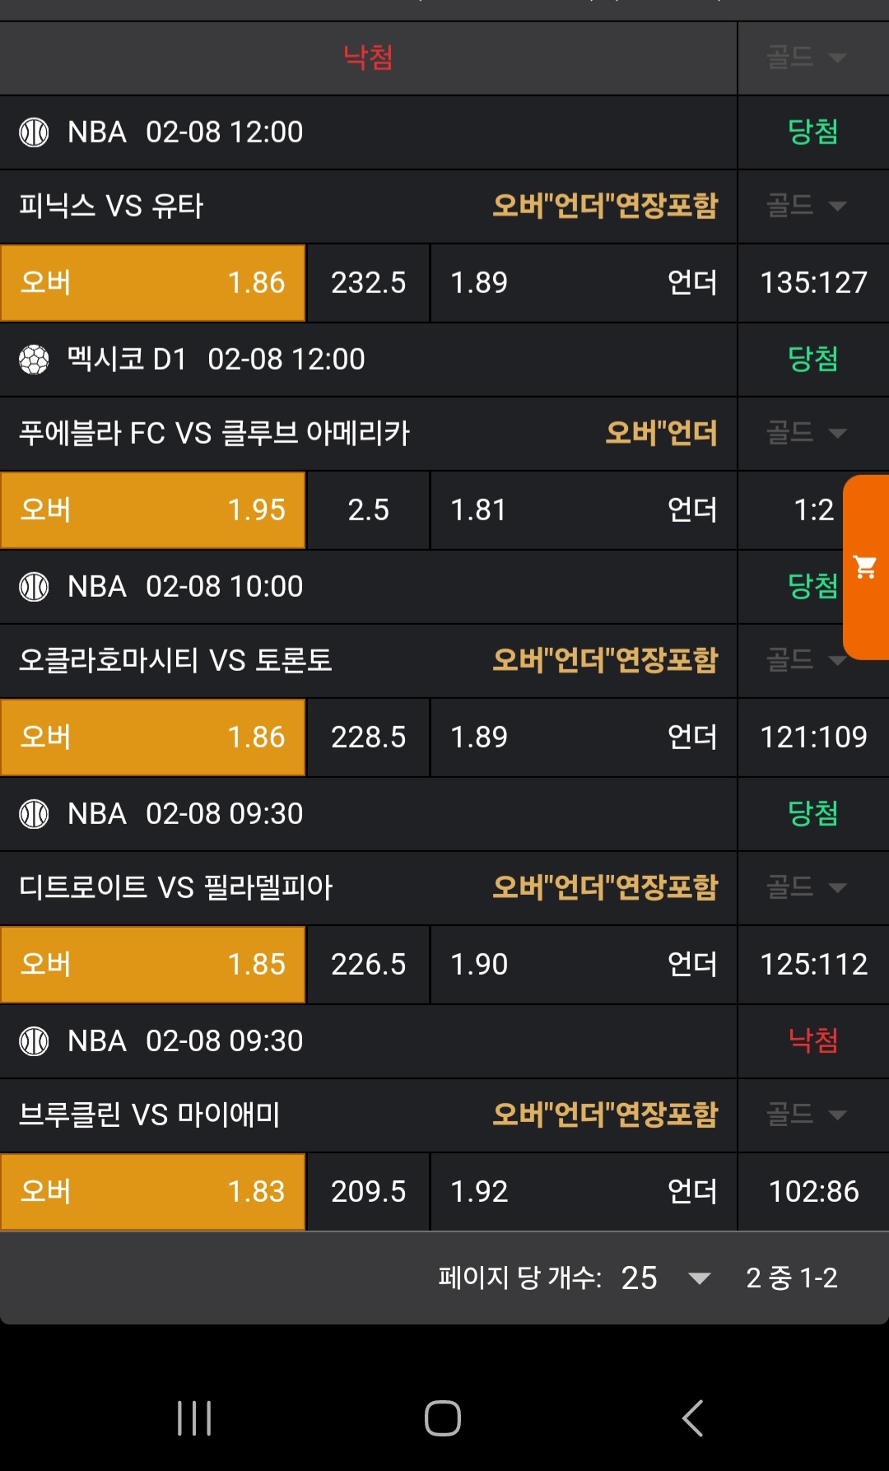The width and height of the screenshot is (889, 1471).
Task: Click 당첨 status for 멕시코 D1 match
Action: click(x=812, y=360)
